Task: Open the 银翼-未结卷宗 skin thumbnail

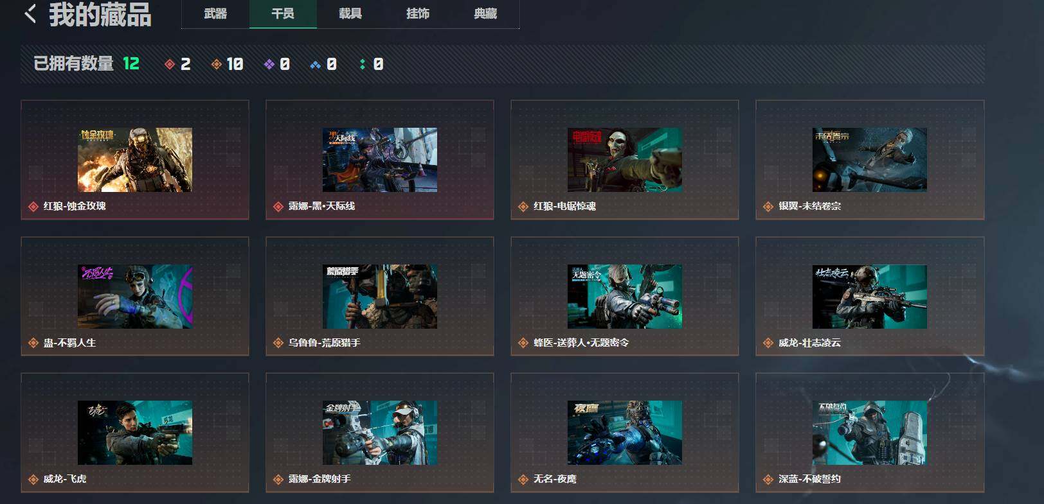Action: [x=870, y=160]
